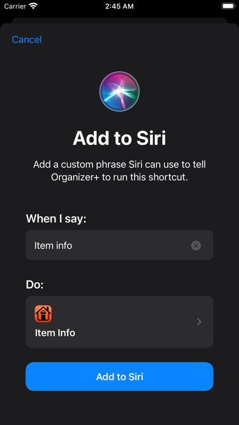
Task: Tap the Cancel link
Action: pyautogui.click(x=27, y=40)
